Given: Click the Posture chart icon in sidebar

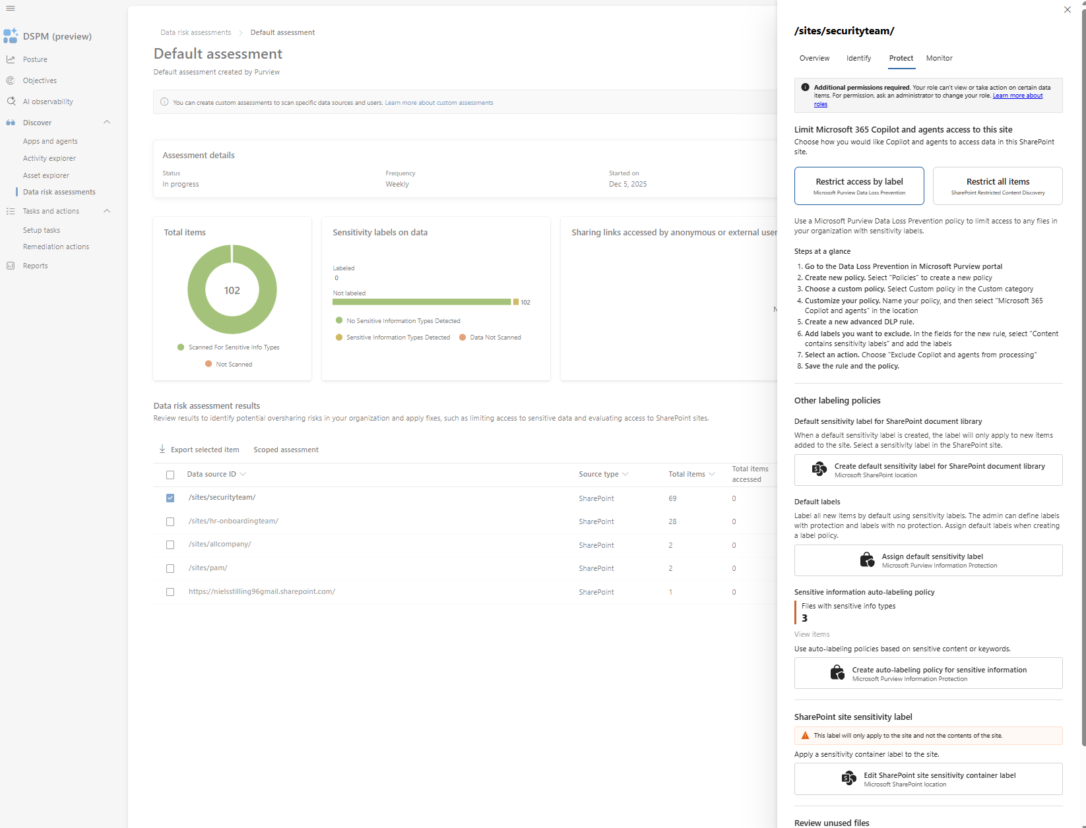Looking at the screenshot, I should 11,59.
